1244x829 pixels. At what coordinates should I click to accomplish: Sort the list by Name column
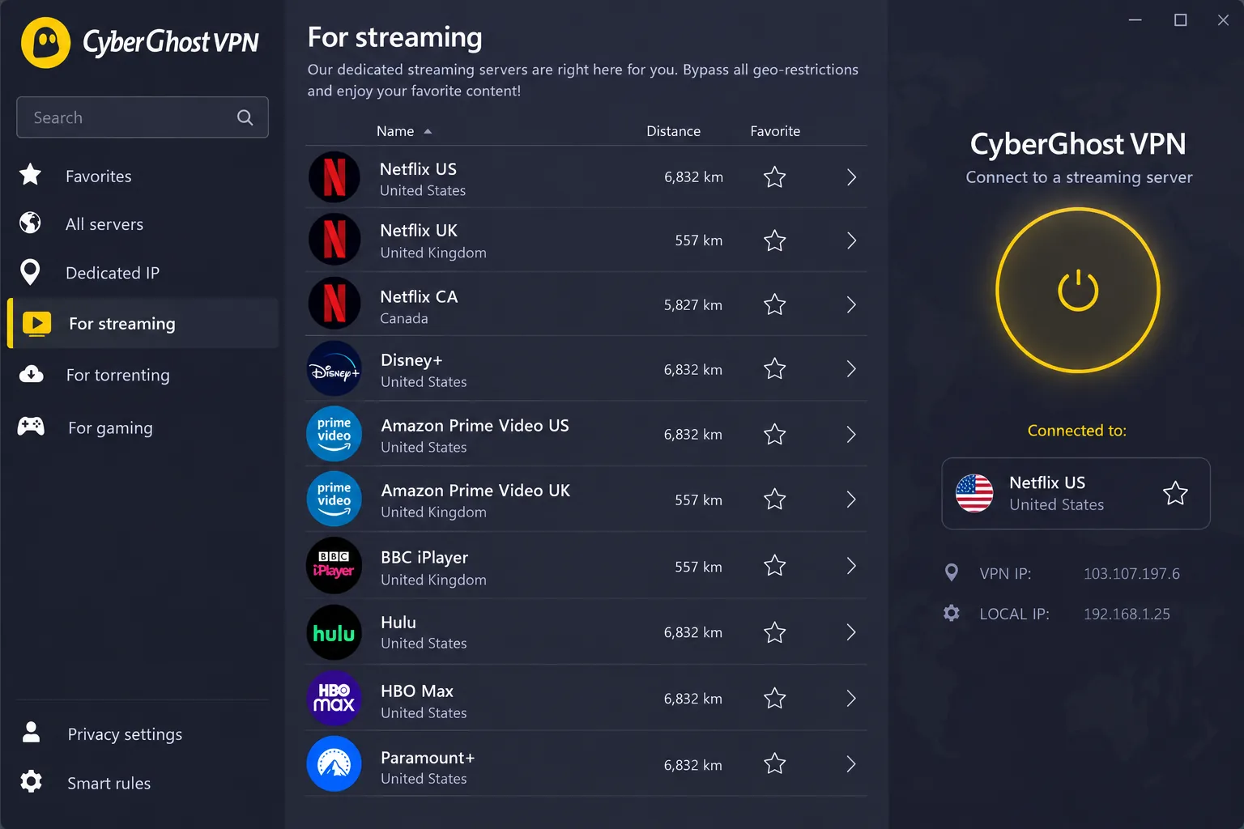pos(403,131)
